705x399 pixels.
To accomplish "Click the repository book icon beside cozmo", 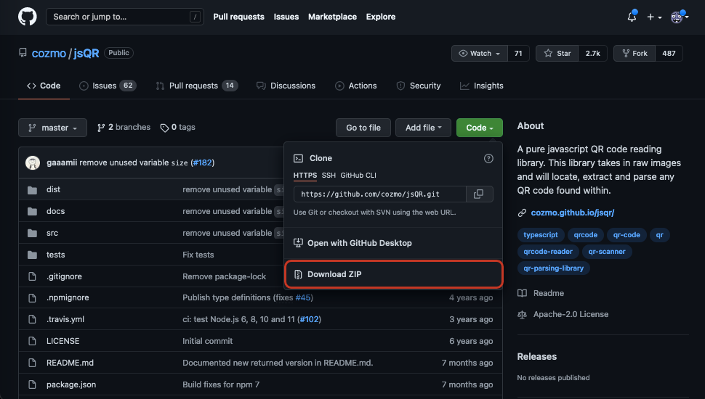I will [x=23, y=52].
